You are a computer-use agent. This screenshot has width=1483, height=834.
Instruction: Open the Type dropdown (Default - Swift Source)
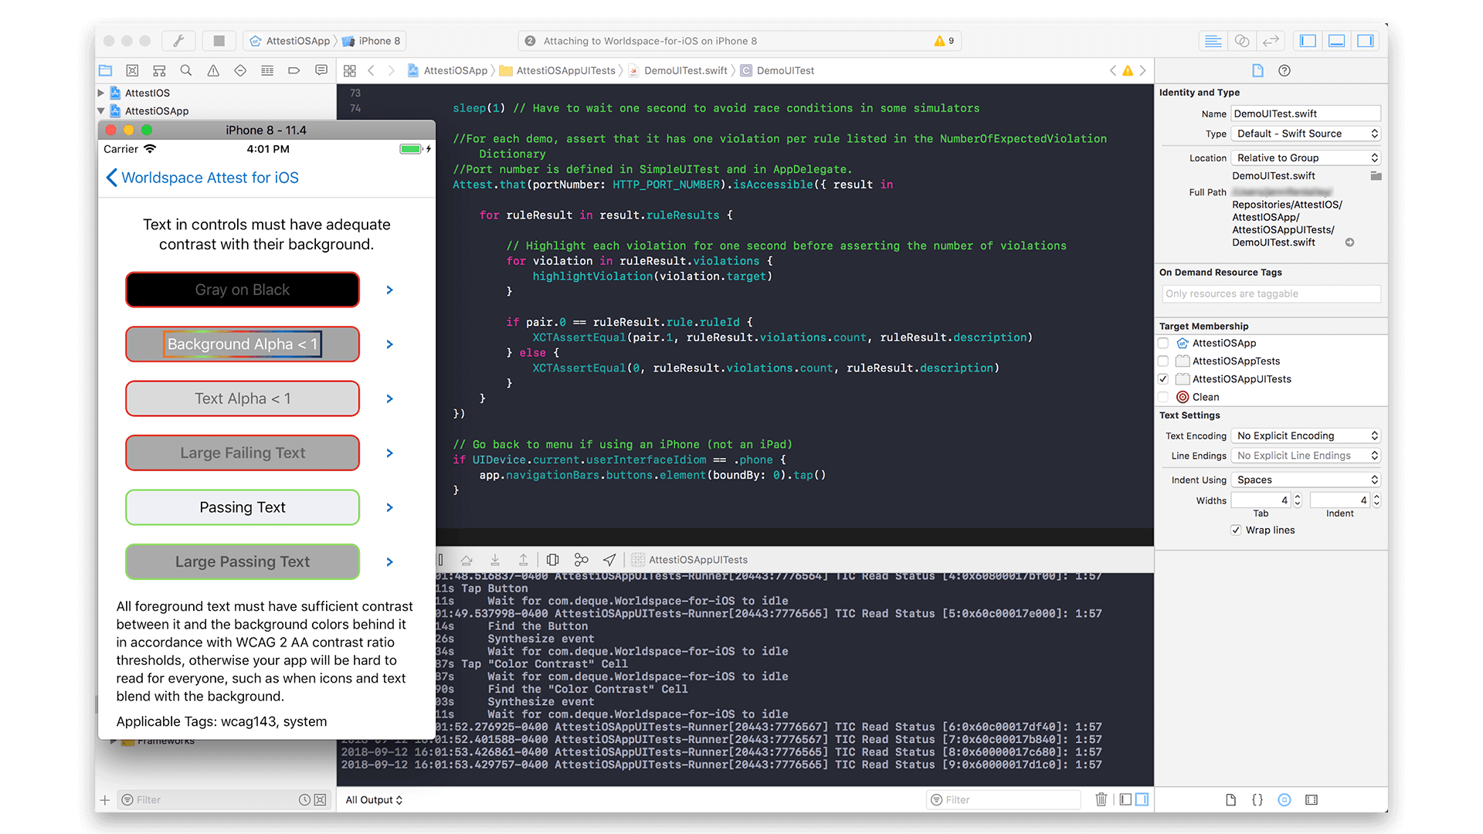point(1306,134)
